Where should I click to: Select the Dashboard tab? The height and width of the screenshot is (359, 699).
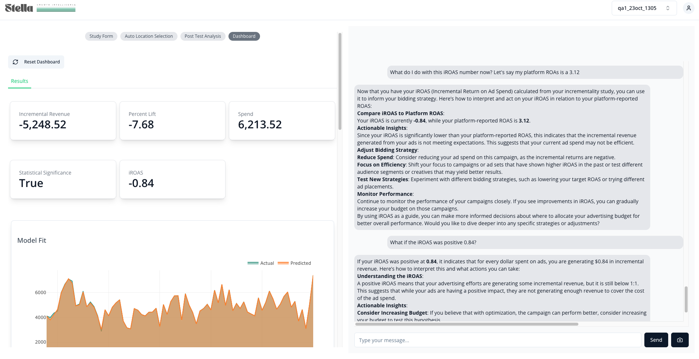(x=244, y=36)
